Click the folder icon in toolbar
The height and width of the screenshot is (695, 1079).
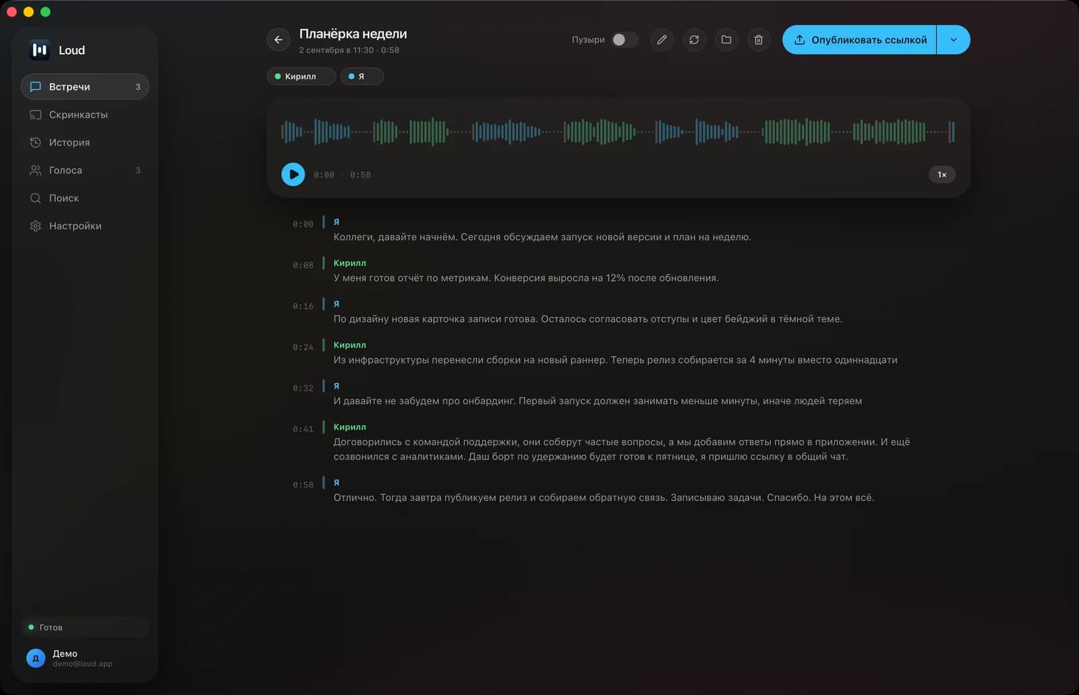point(726,40)
